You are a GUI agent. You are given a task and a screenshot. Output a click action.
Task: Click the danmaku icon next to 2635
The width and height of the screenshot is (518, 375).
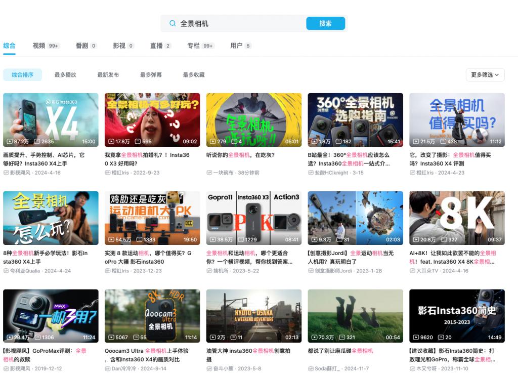(x=37, y=141)
